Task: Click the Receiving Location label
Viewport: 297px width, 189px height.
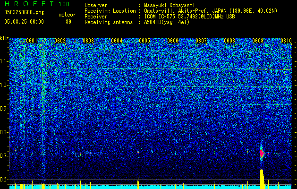Action: [x=110, y=11]
